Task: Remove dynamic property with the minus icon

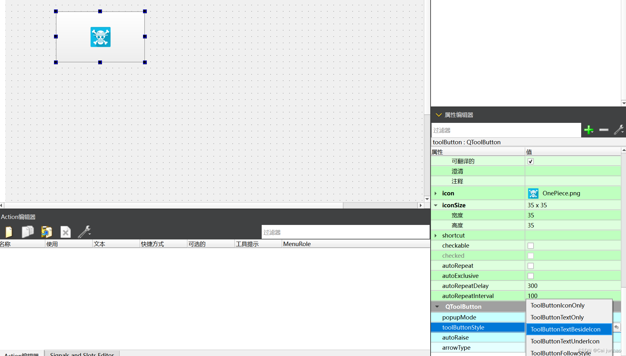Action: (x=604, y=130)
